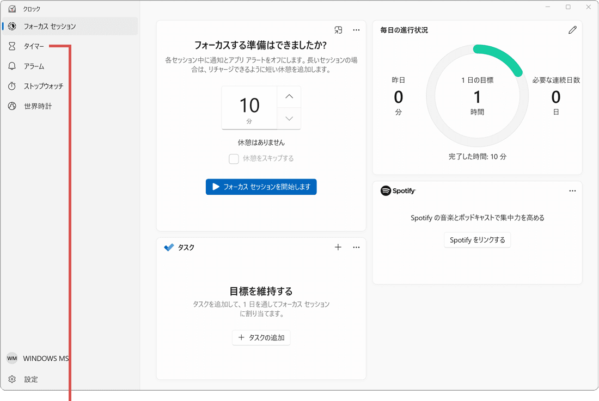Toggle 休憩をスキップする checkbox

point(234,158)
